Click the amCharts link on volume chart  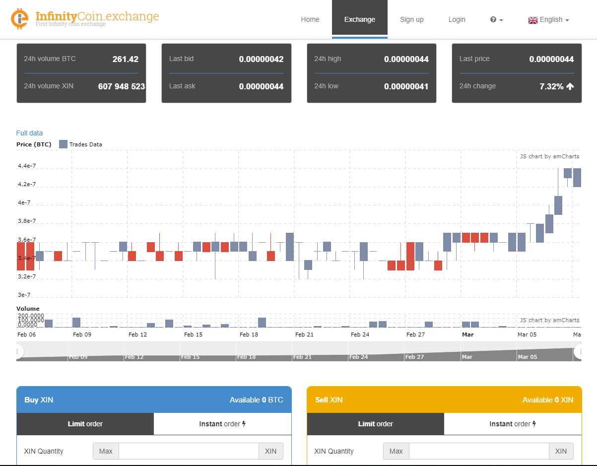[x=549, y=320]
